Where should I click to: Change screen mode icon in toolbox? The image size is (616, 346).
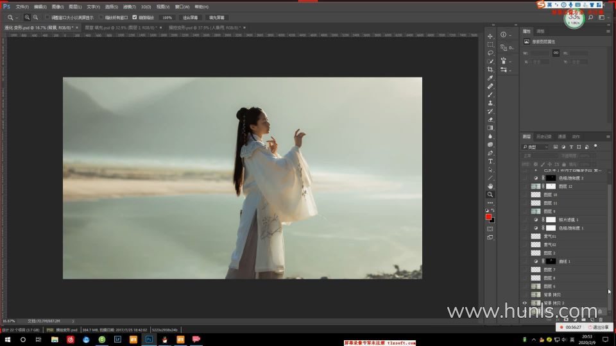click(490, 237)
